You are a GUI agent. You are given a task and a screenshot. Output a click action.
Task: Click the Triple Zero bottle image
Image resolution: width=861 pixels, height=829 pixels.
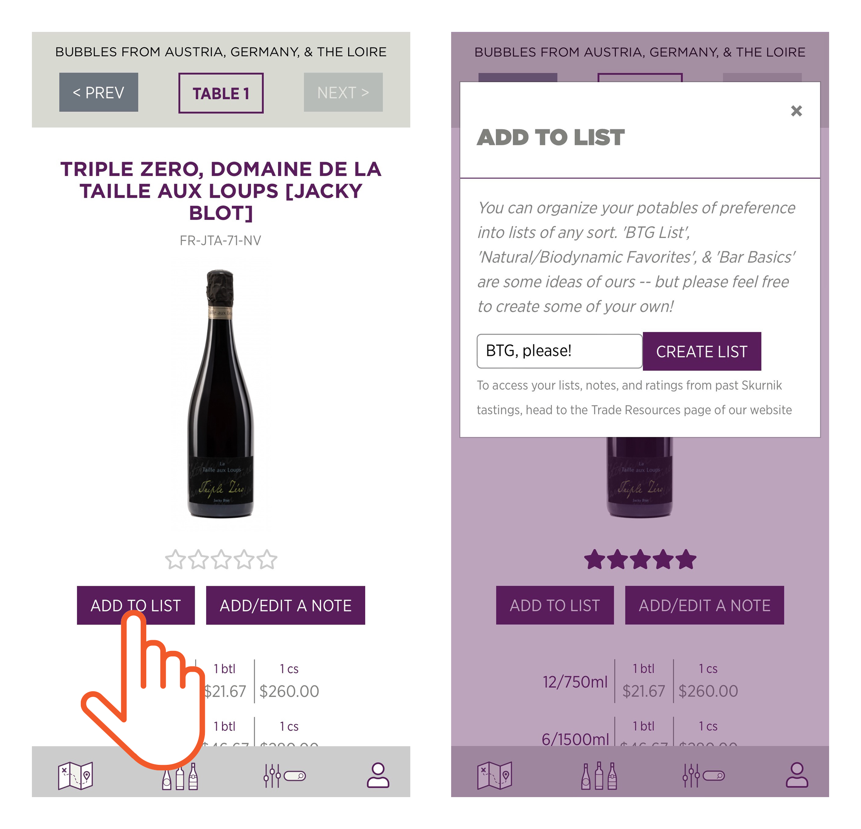pyautogui.click(x=221, y=394)
